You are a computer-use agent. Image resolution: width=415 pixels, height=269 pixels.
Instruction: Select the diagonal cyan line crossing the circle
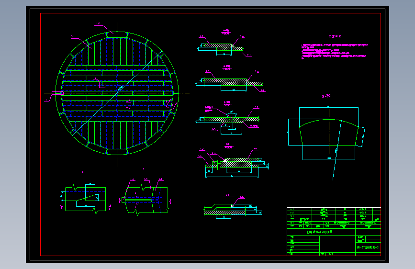coord(117,93)
